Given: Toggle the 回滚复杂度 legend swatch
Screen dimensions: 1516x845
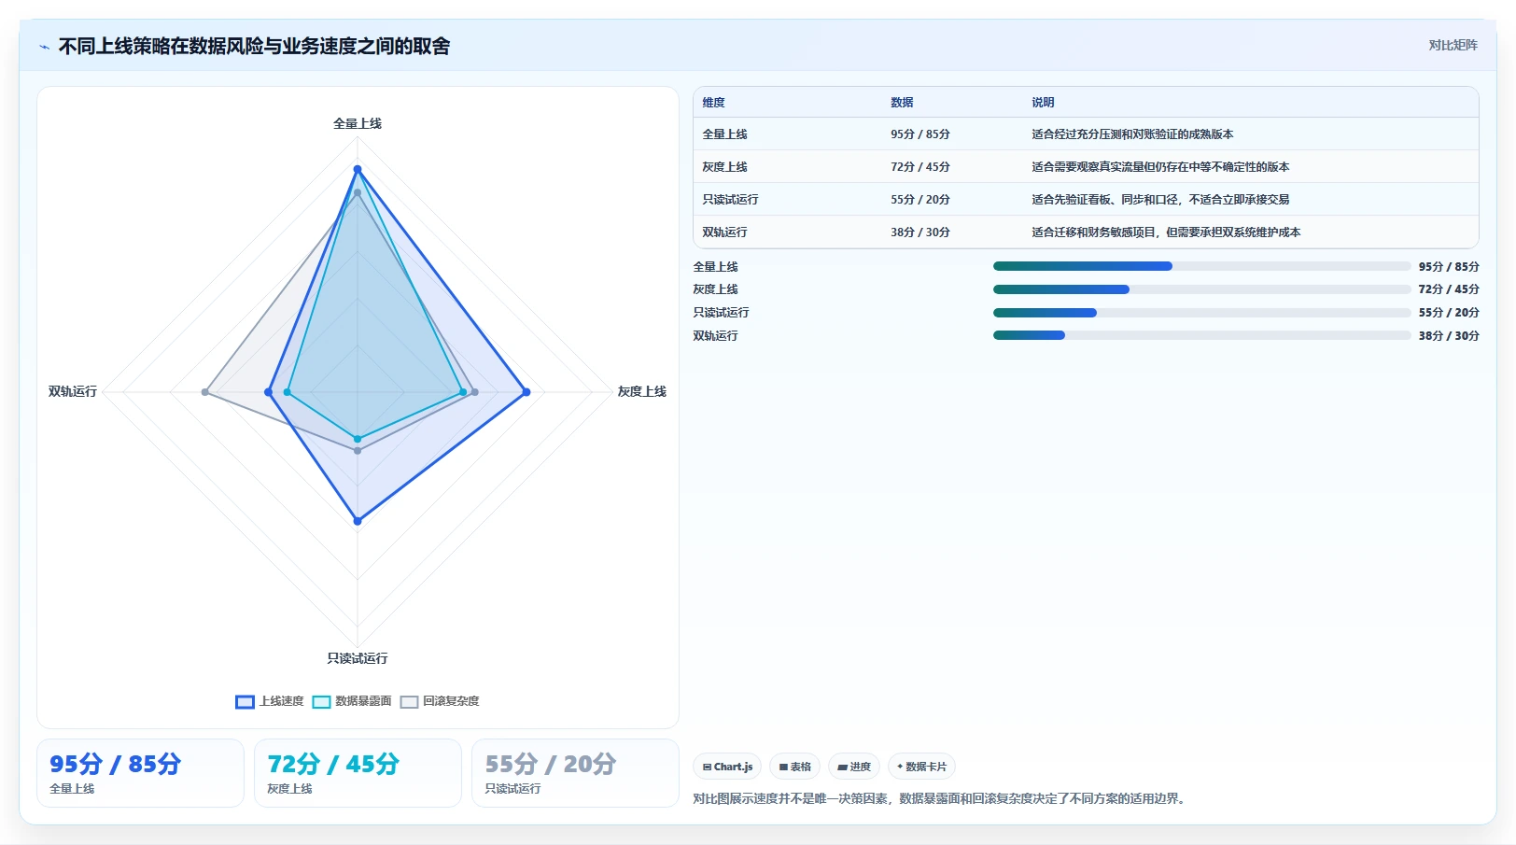Looking at the screenshot, I should (x=409, y=701).
